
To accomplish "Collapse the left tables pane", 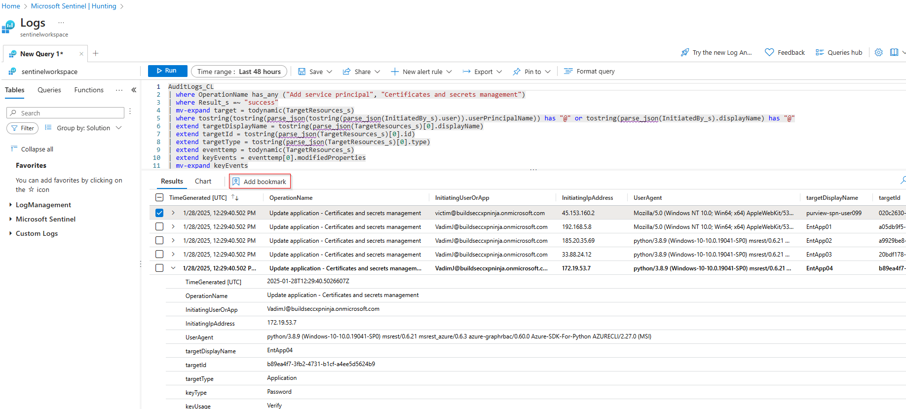I will pyautogui.click(x=134, y=90).
